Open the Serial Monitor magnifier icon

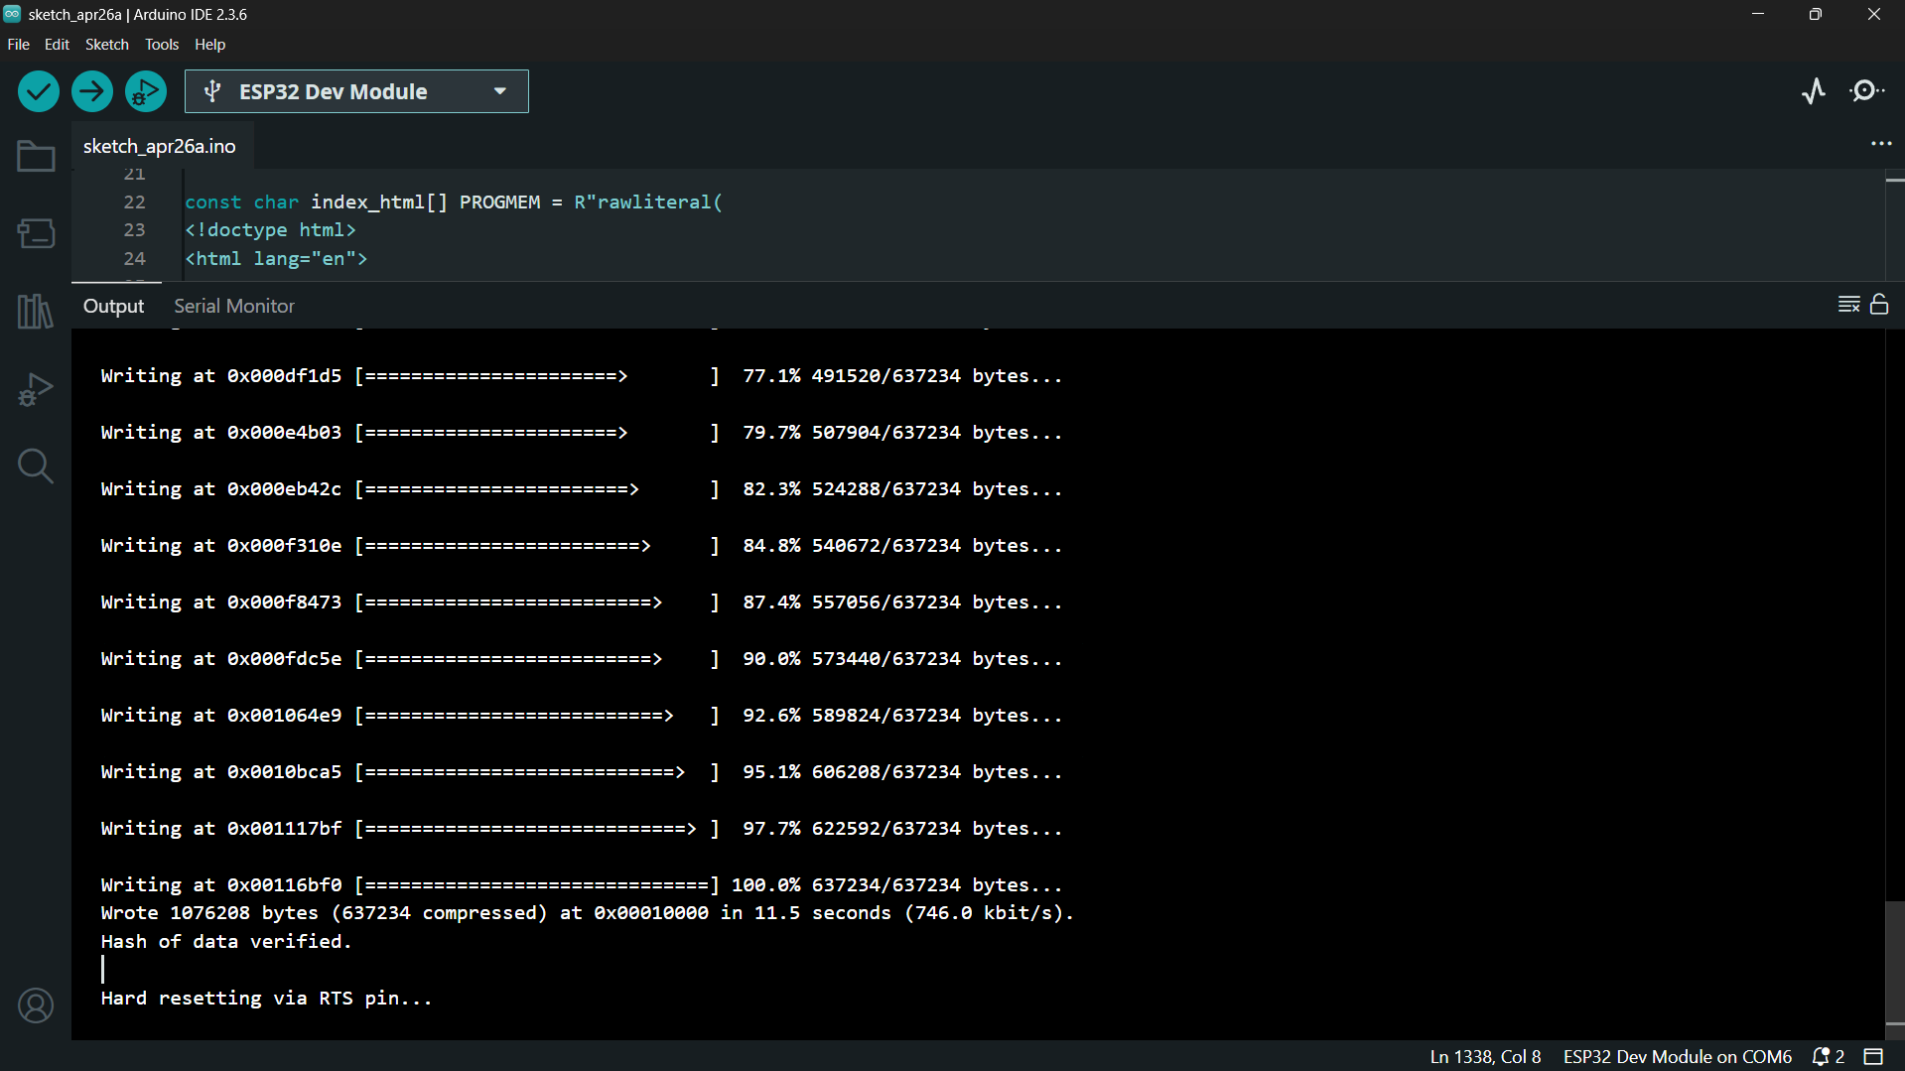[x=1867, y=91]
